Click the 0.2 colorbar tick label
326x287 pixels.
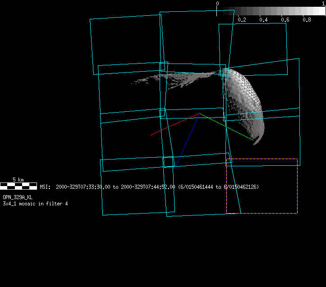(x=242, y=20)
